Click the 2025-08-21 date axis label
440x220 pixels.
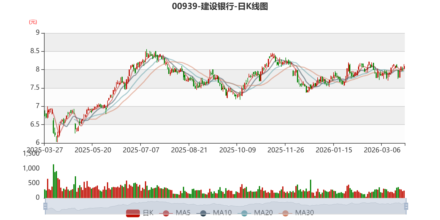(189, 150)
